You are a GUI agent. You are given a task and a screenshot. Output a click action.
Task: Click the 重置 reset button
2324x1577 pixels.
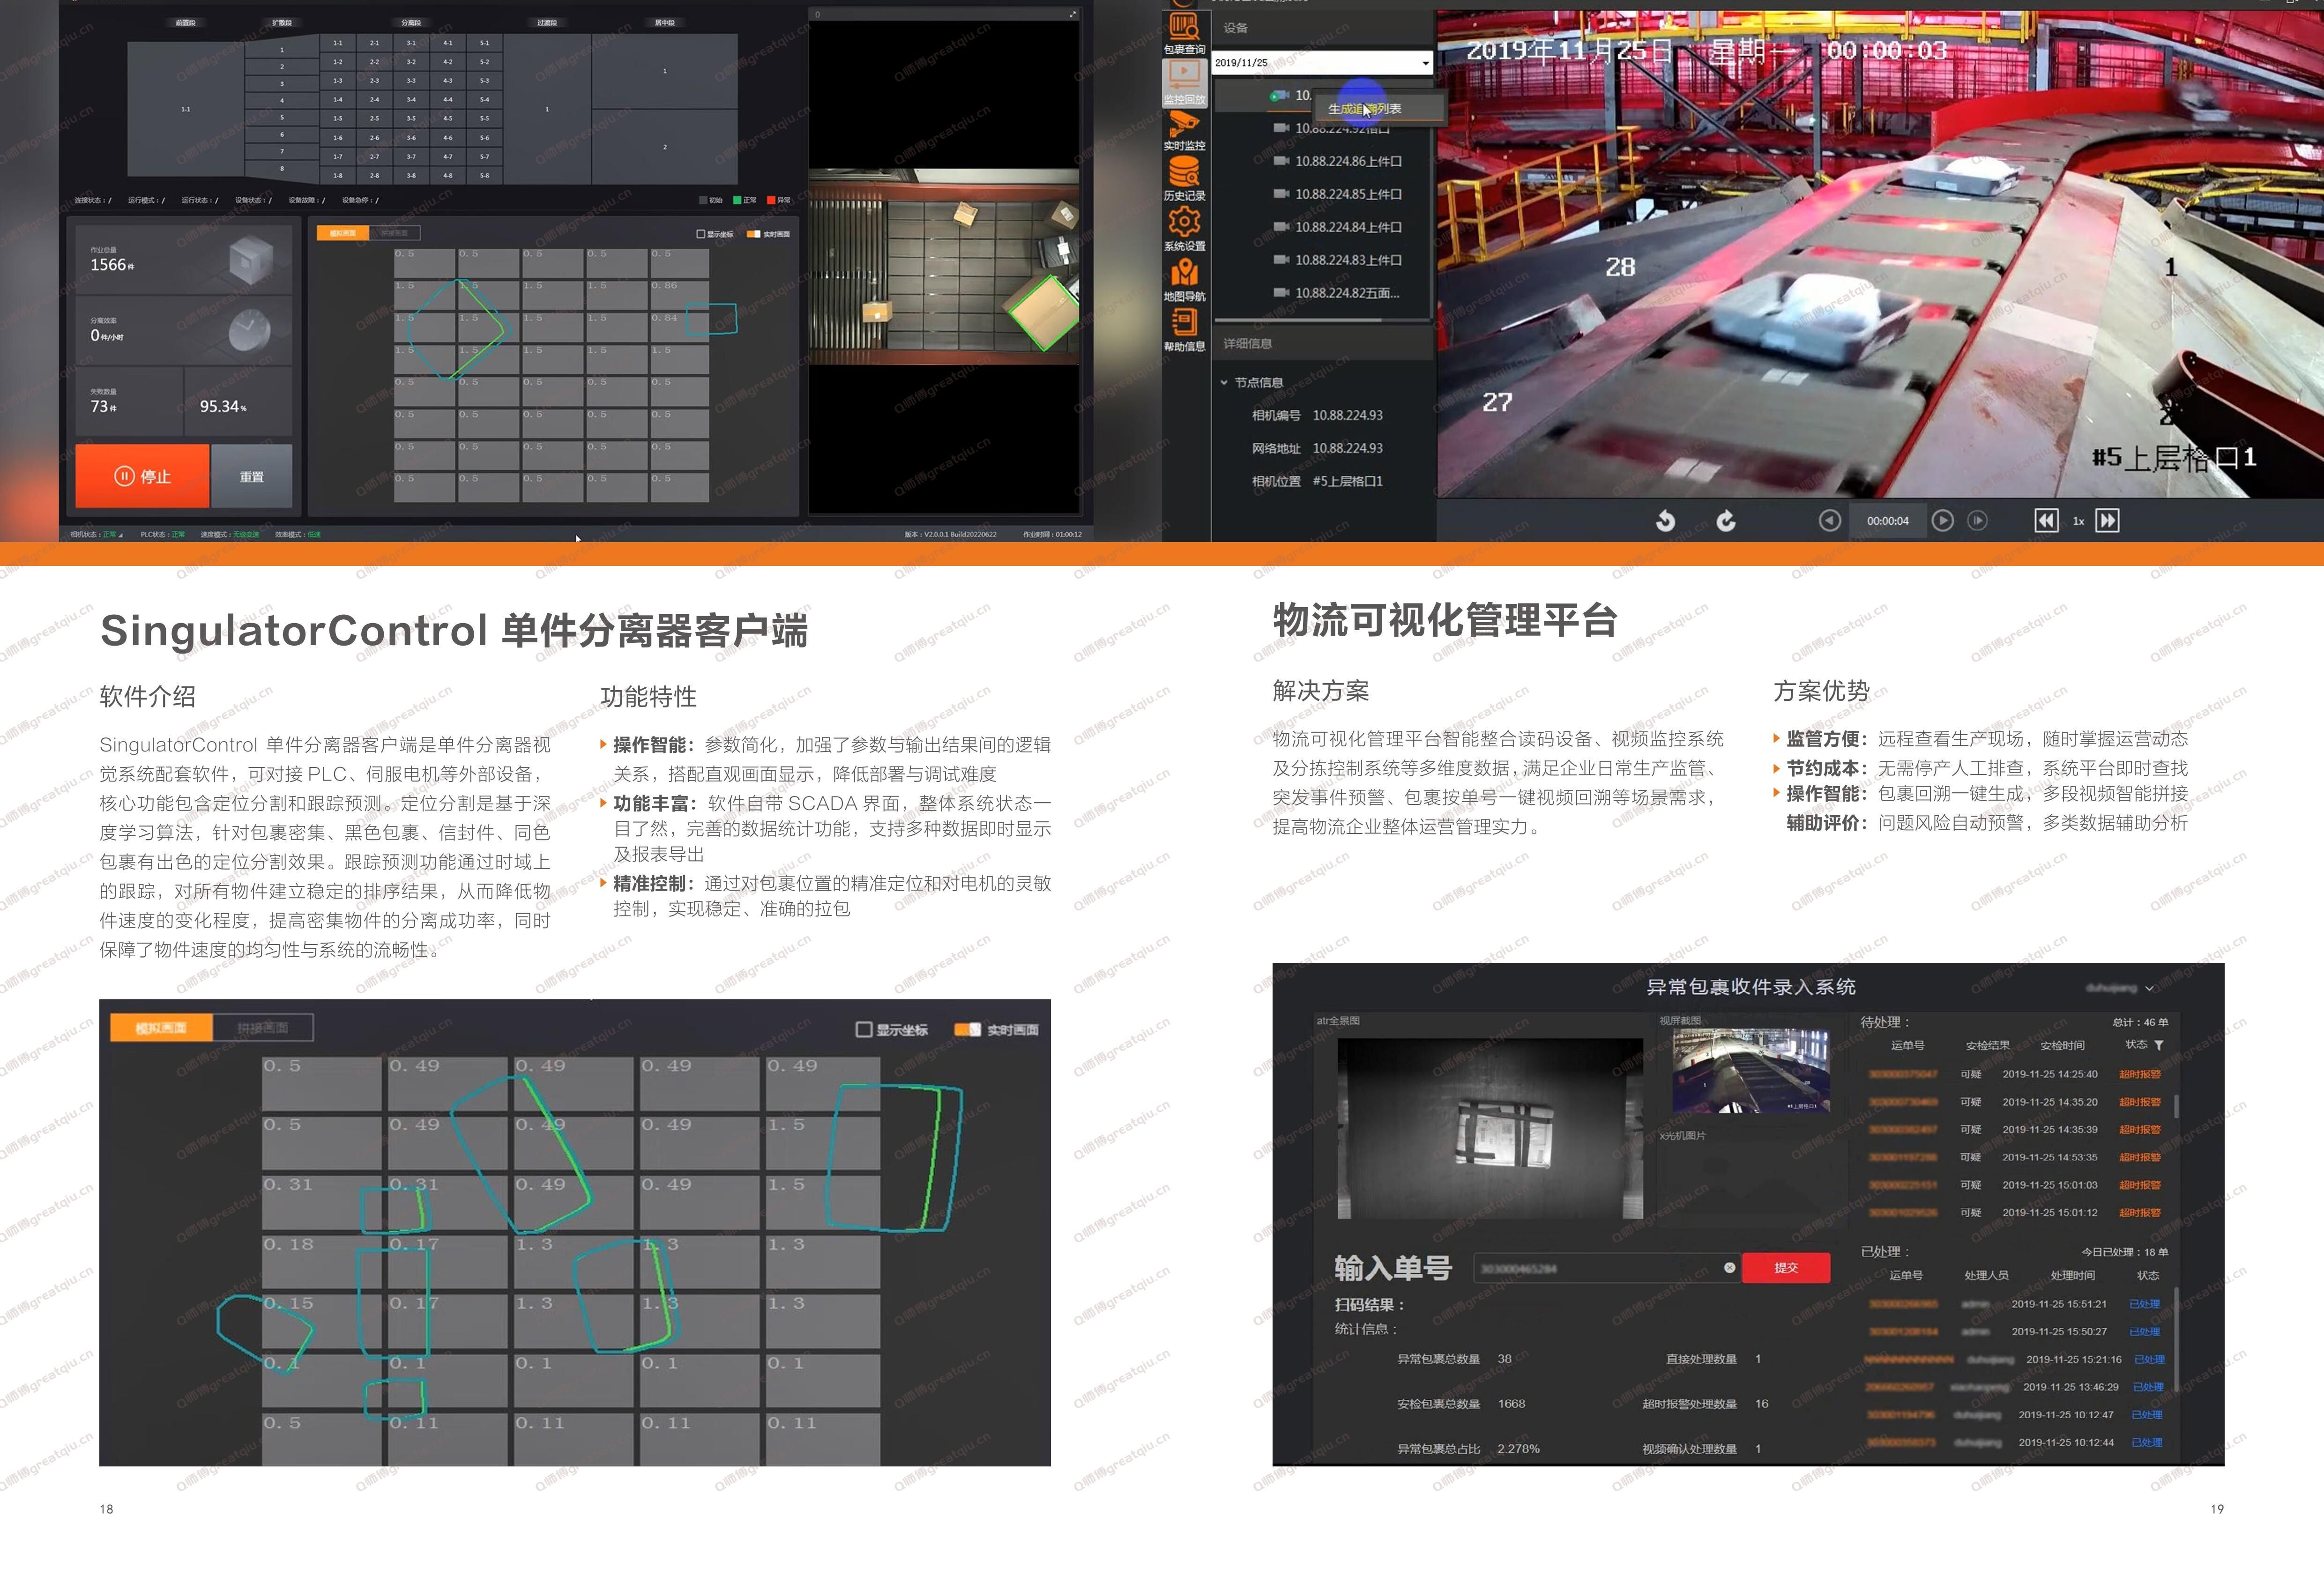click(252, 476)
